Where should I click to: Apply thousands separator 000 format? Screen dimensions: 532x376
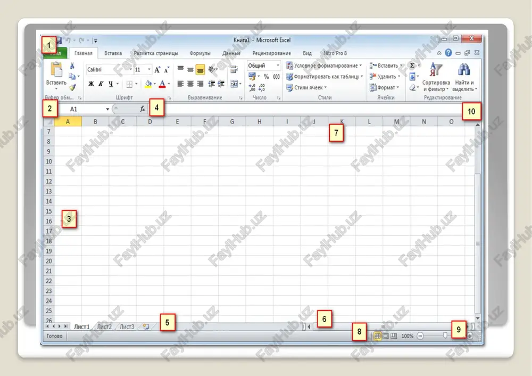coord(277,77)
